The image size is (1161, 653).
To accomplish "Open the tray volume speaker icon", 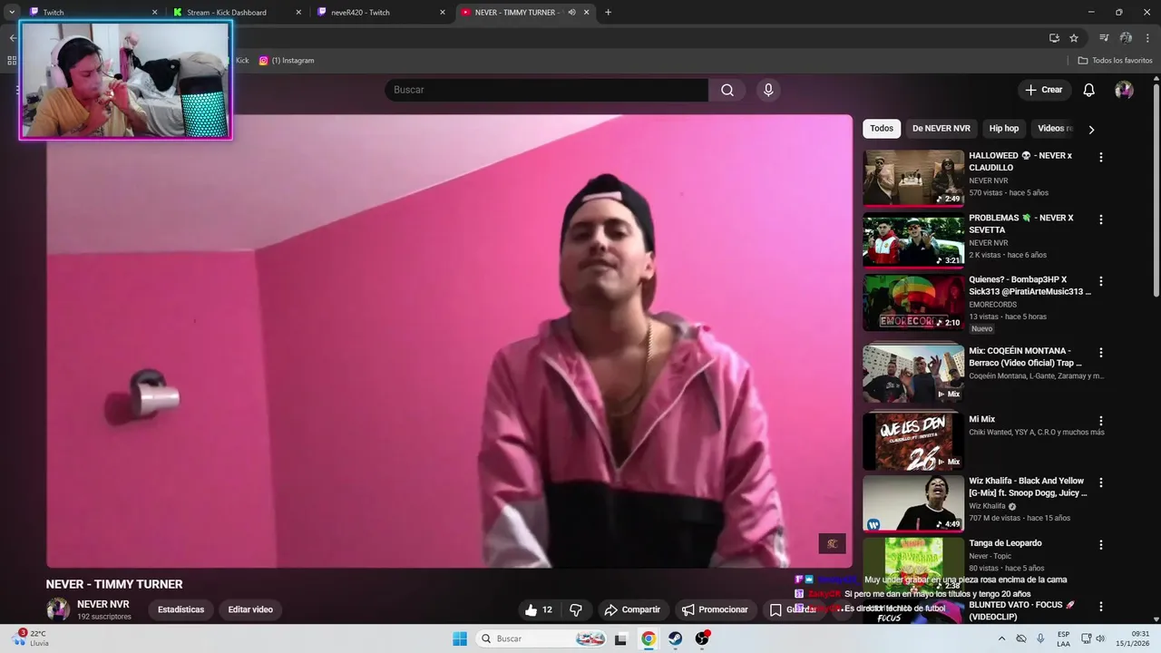I will coord(1100,638).
